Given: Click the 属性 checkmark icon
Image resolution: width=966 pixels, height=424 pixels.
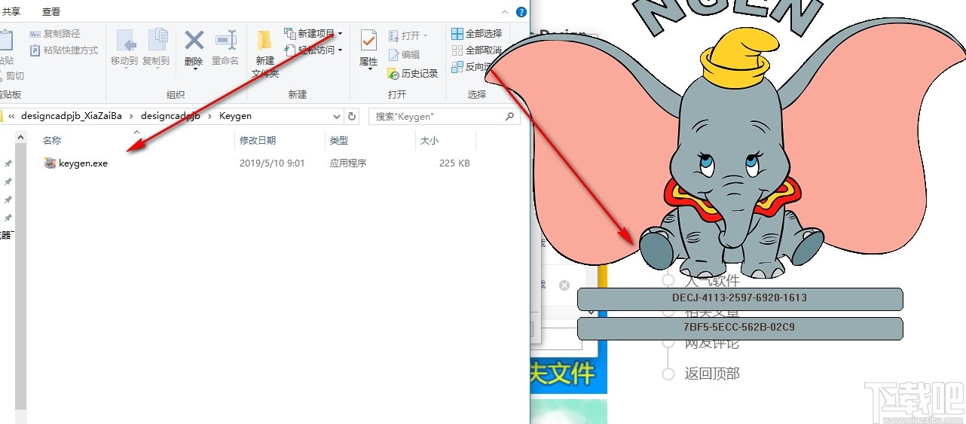Looking at the screenshot, I should click(x=368, y=40).
